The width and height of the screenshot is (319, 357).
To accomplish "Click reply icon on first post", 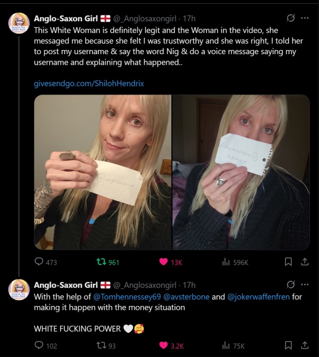I will [x=39, y=261].
